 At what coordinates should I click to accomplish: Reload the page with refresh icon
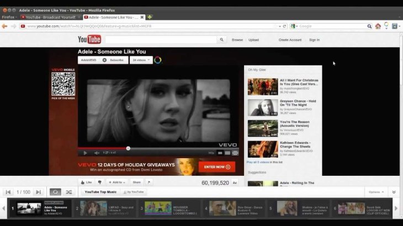point(284,26)
